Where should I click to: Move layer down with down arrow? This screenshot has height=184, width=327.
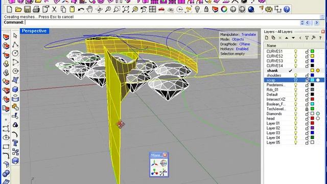[x=293, y=38]
